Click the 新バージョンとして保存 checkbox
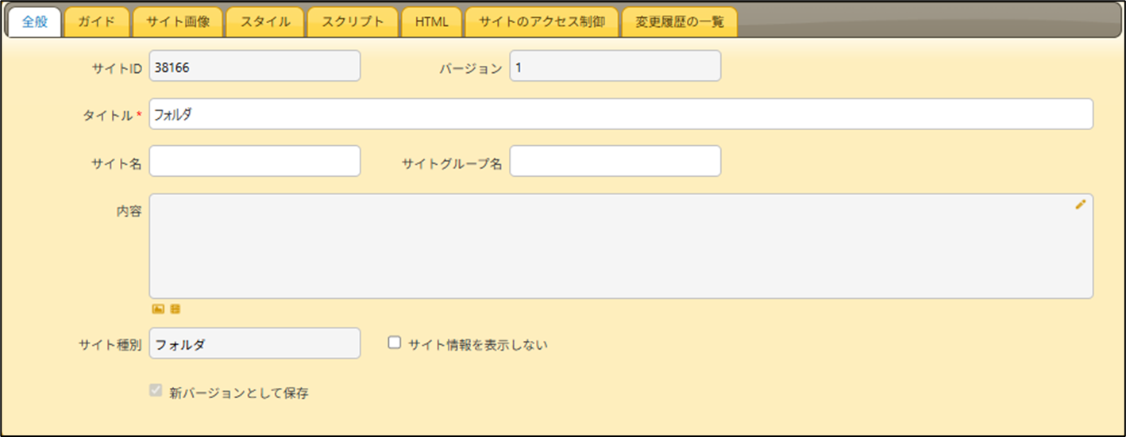 point(156,392)
